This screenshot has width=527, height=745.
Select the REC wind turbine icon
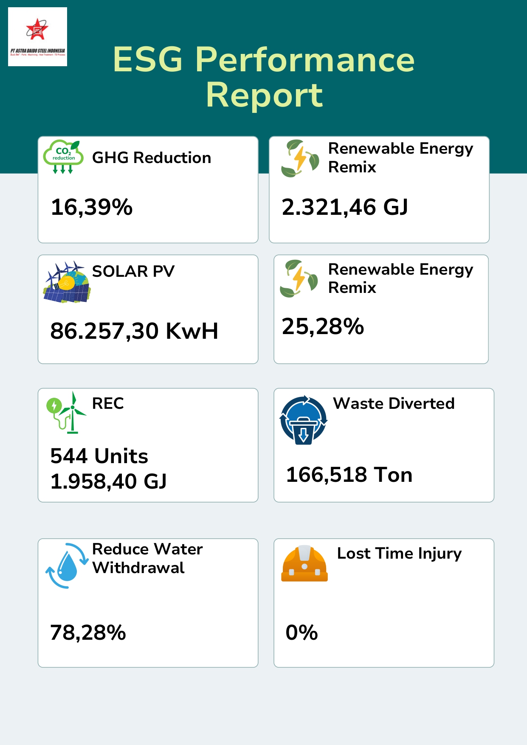[x=66, y=413]
